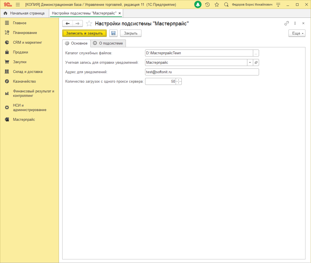Click the floppy disk save icon
Image resolution: width=311 pixels, height=263 pixels.
click(x=113, y=33)
